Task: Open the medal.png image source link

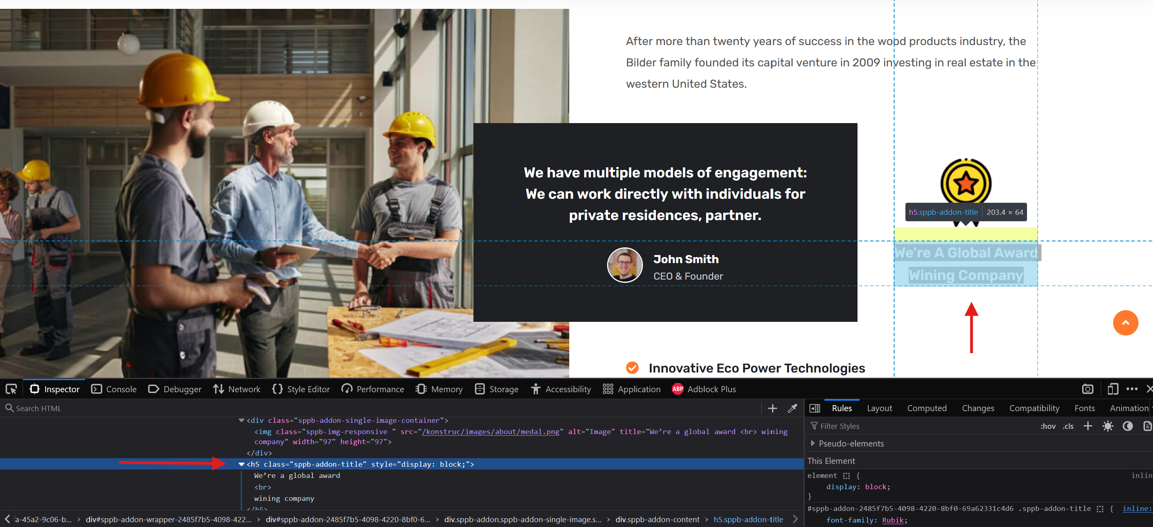Action: click(x=490, y=432)
